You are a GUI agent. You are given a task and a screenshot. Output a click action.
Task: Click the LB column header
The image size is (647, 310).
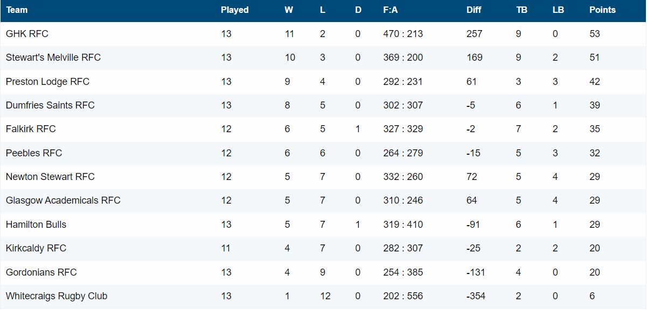pyautogui.click(x=558, y=10)
